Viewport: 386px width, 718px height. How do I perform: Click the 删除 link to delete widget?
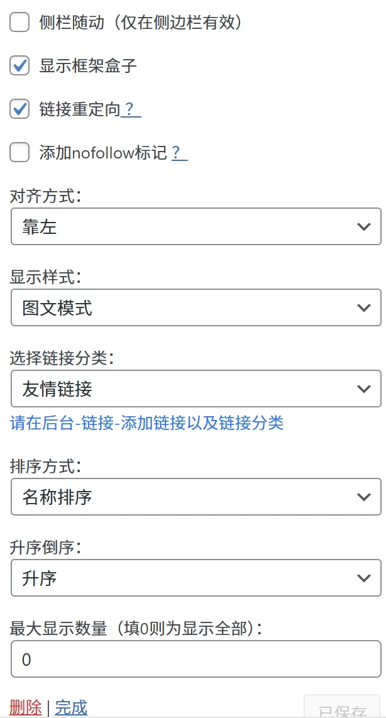pos(25,706)
